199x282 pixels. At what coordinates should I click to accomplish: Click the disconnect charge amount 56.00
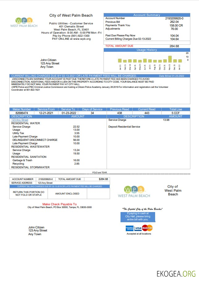[x=76, y=140]
